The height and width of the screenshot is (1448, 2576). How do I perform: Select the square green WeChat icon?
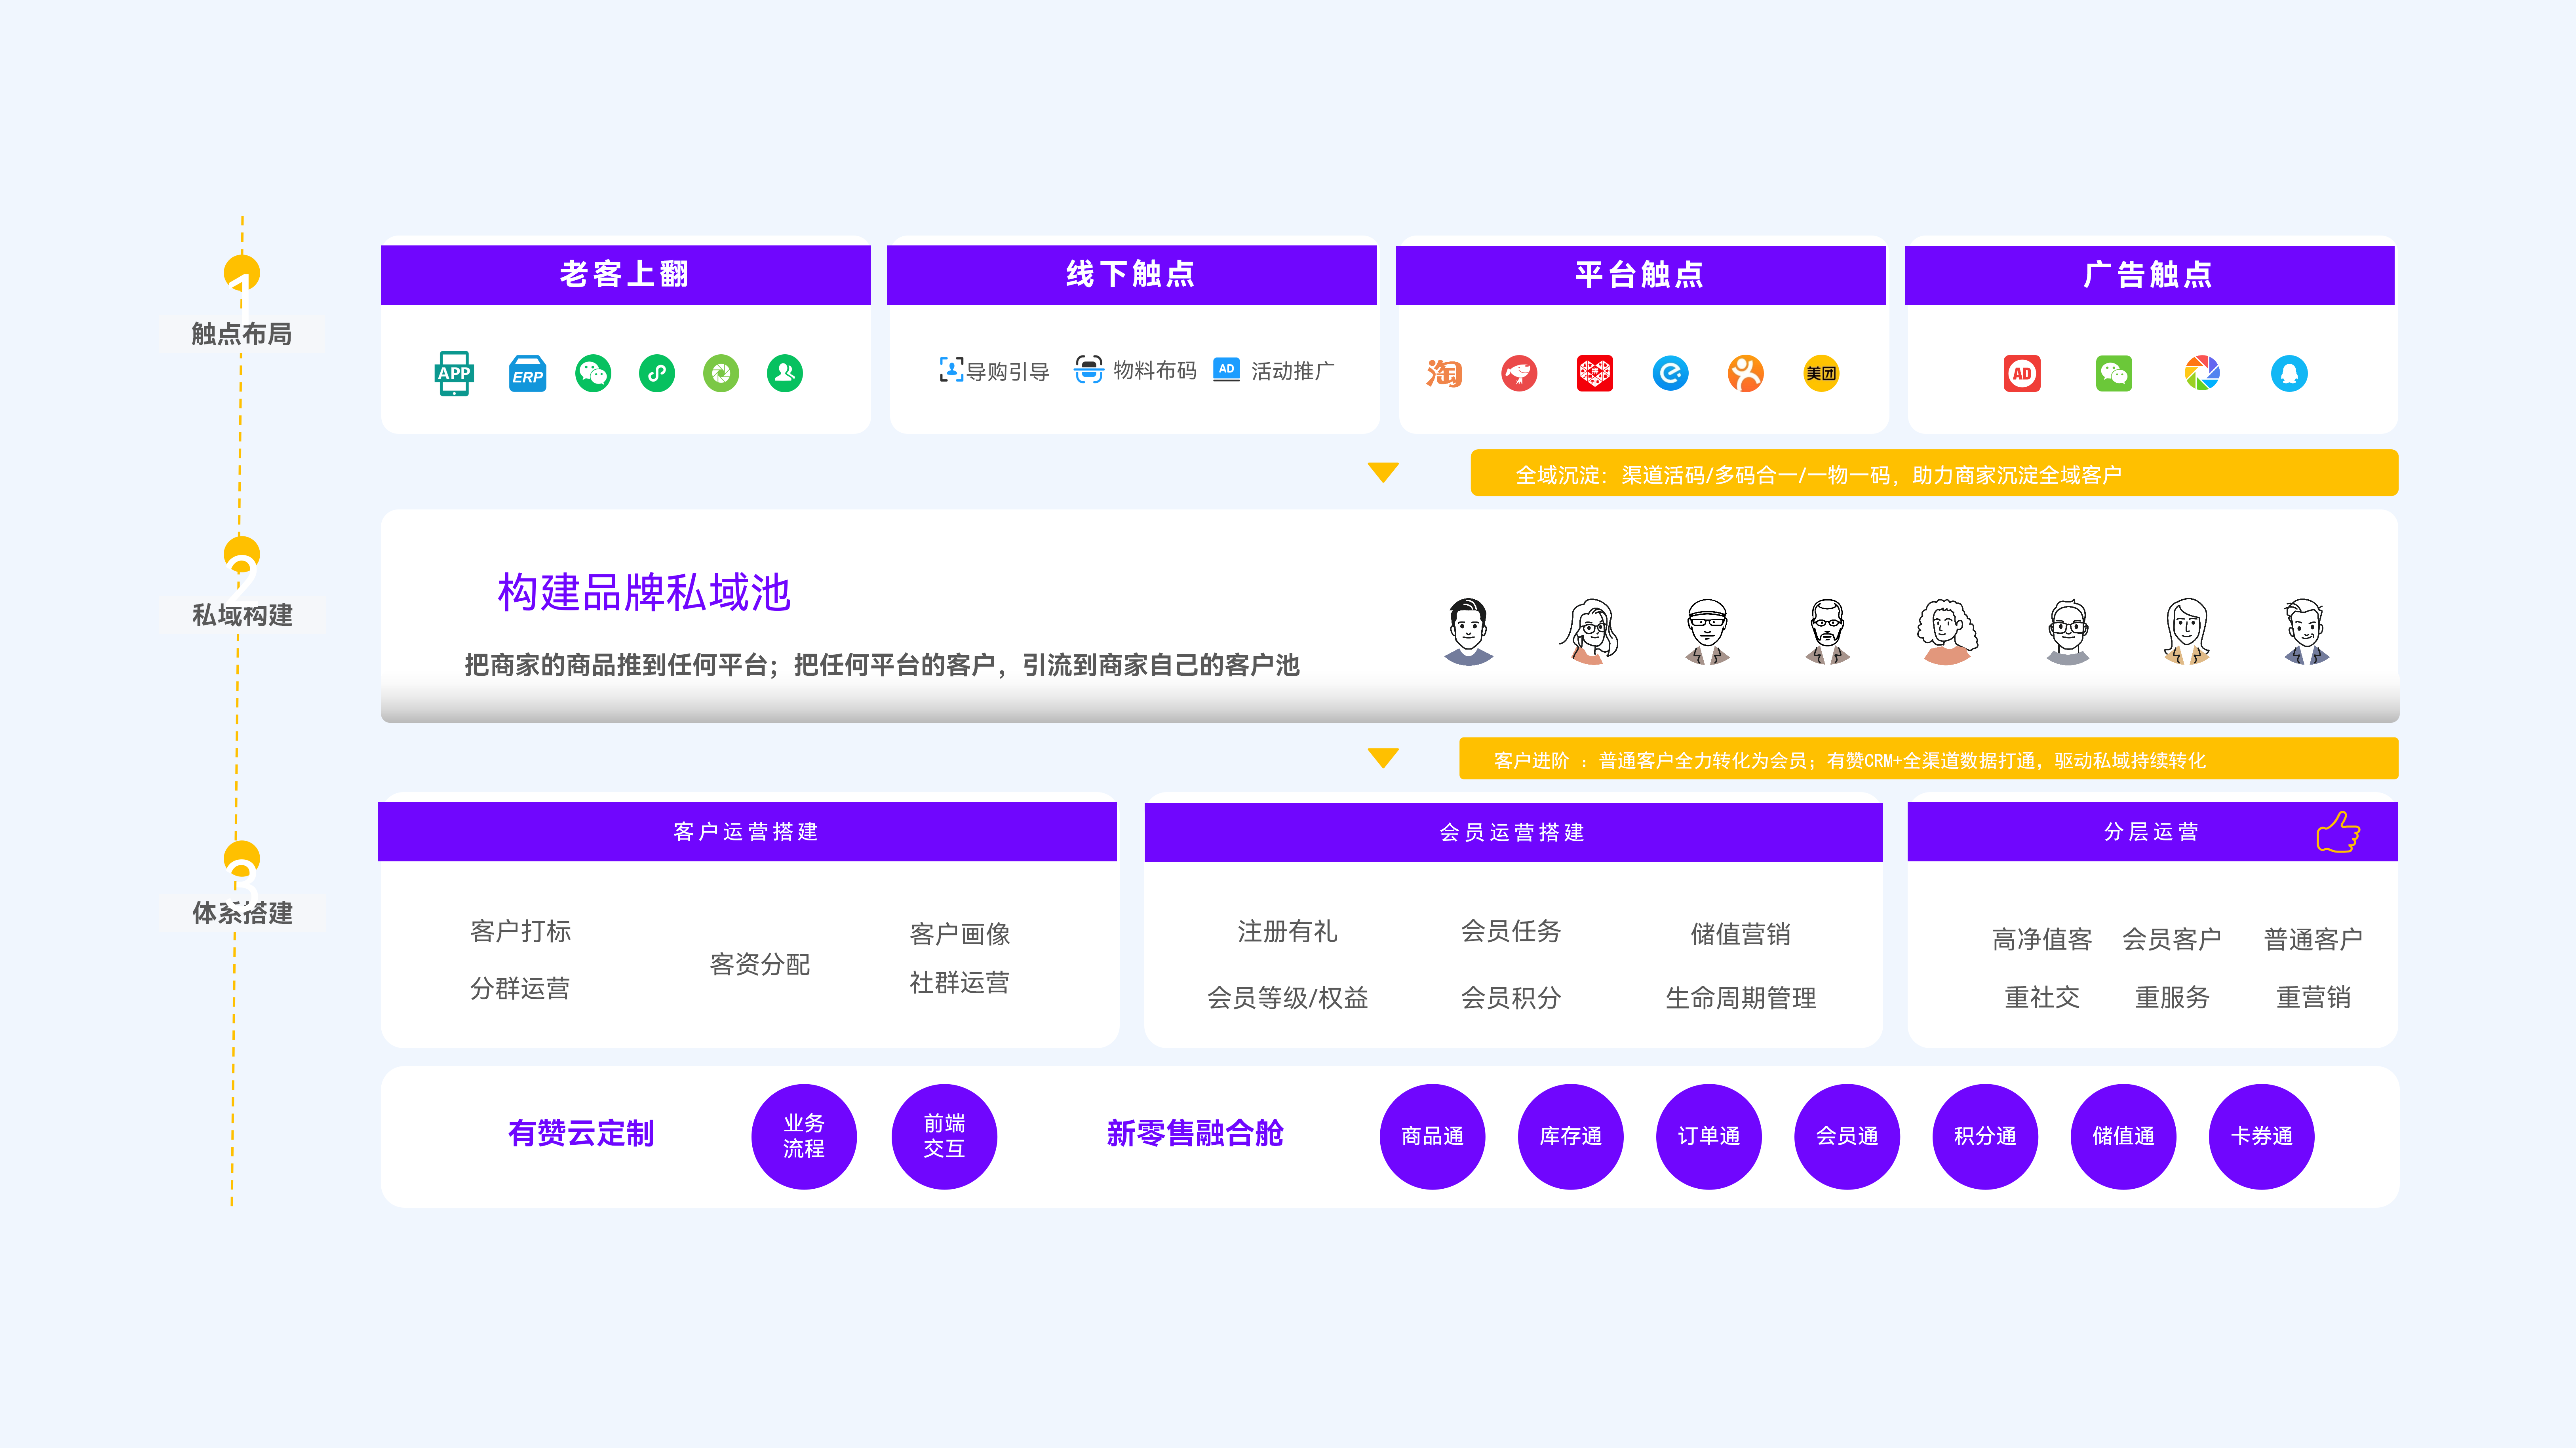click(2113, 373)
